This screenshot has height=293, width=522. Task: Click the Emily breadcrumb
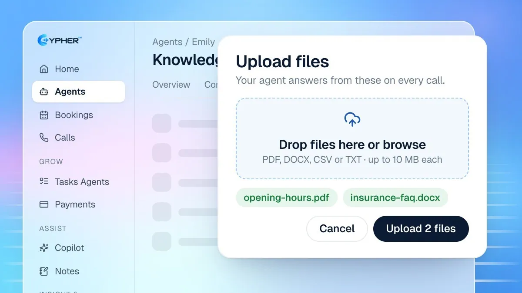point(204,42)
